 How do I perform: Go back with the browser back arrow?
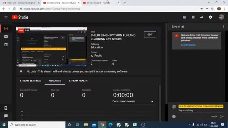(4, 9)
